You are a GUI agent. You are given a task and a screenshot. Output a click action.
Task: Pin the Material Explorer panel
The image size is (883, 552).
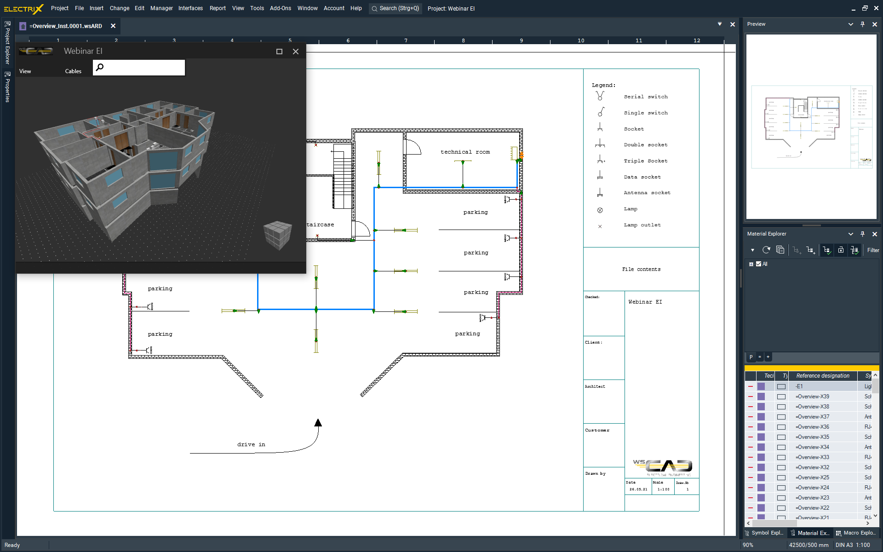[x=862, y=234]
